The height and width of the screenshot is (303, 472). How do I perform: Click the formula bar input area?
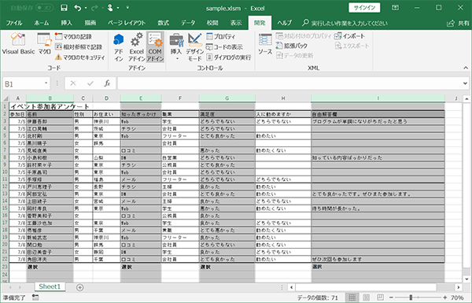tap(289, 83)
